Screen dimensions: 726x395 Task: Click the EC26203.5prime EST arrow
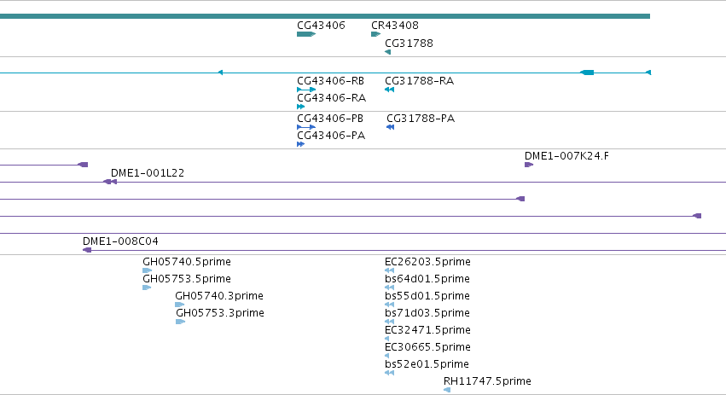click(x=389, y=270)
